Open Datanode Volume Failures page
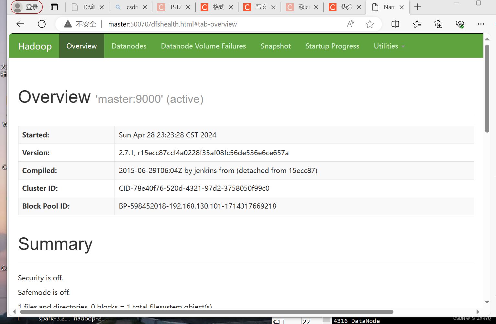The image size is (496, 324). [204, 46]
